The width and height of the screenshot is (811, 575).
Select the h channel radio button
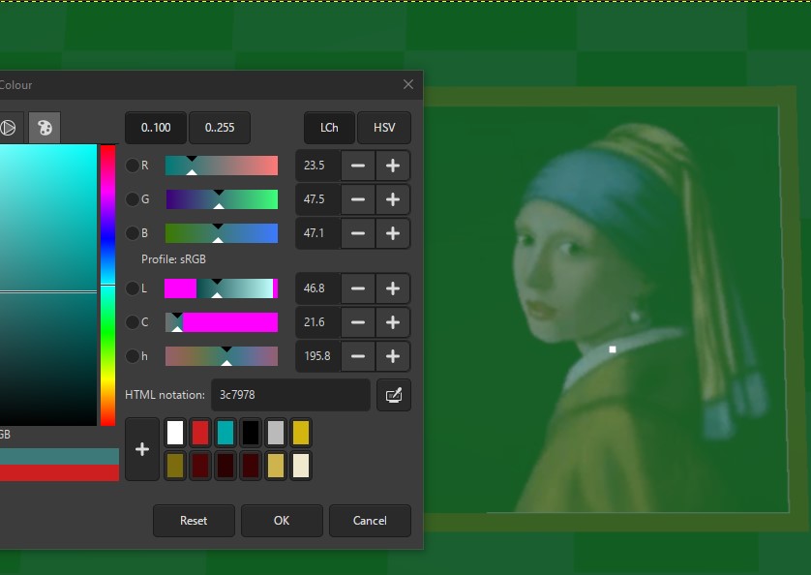tap(133, 356)
